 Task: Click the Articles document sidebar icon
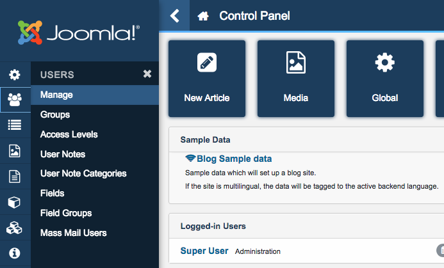tap(14, 177)
